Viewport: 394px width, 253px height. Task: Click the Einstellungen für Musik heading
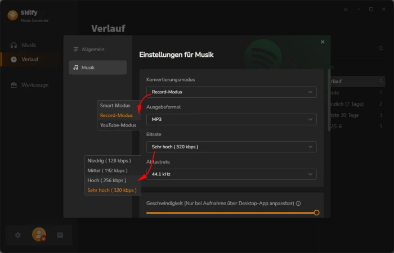[176, 55]
